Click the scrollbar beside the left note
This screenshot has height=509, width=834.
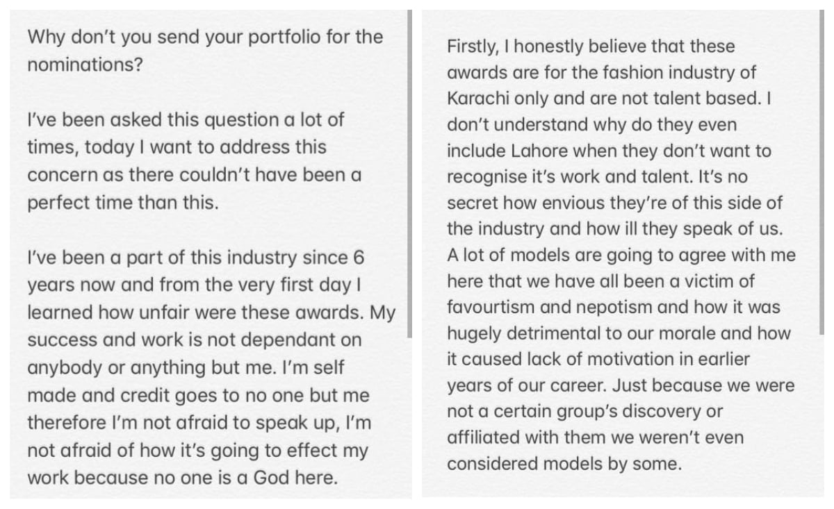click(x=410, y=174)
